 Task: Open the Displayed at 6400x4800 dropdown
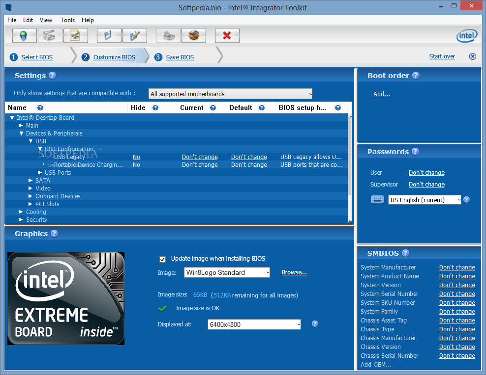point(254,324)
